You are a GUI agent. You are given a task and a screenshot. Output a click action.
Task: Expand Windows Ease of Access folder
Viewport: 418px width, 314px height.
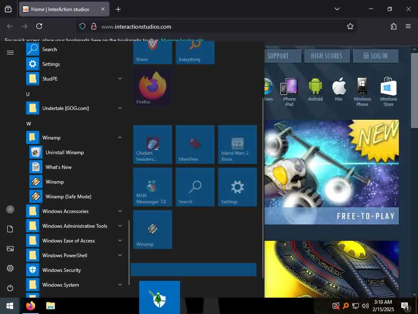(75, 240)
